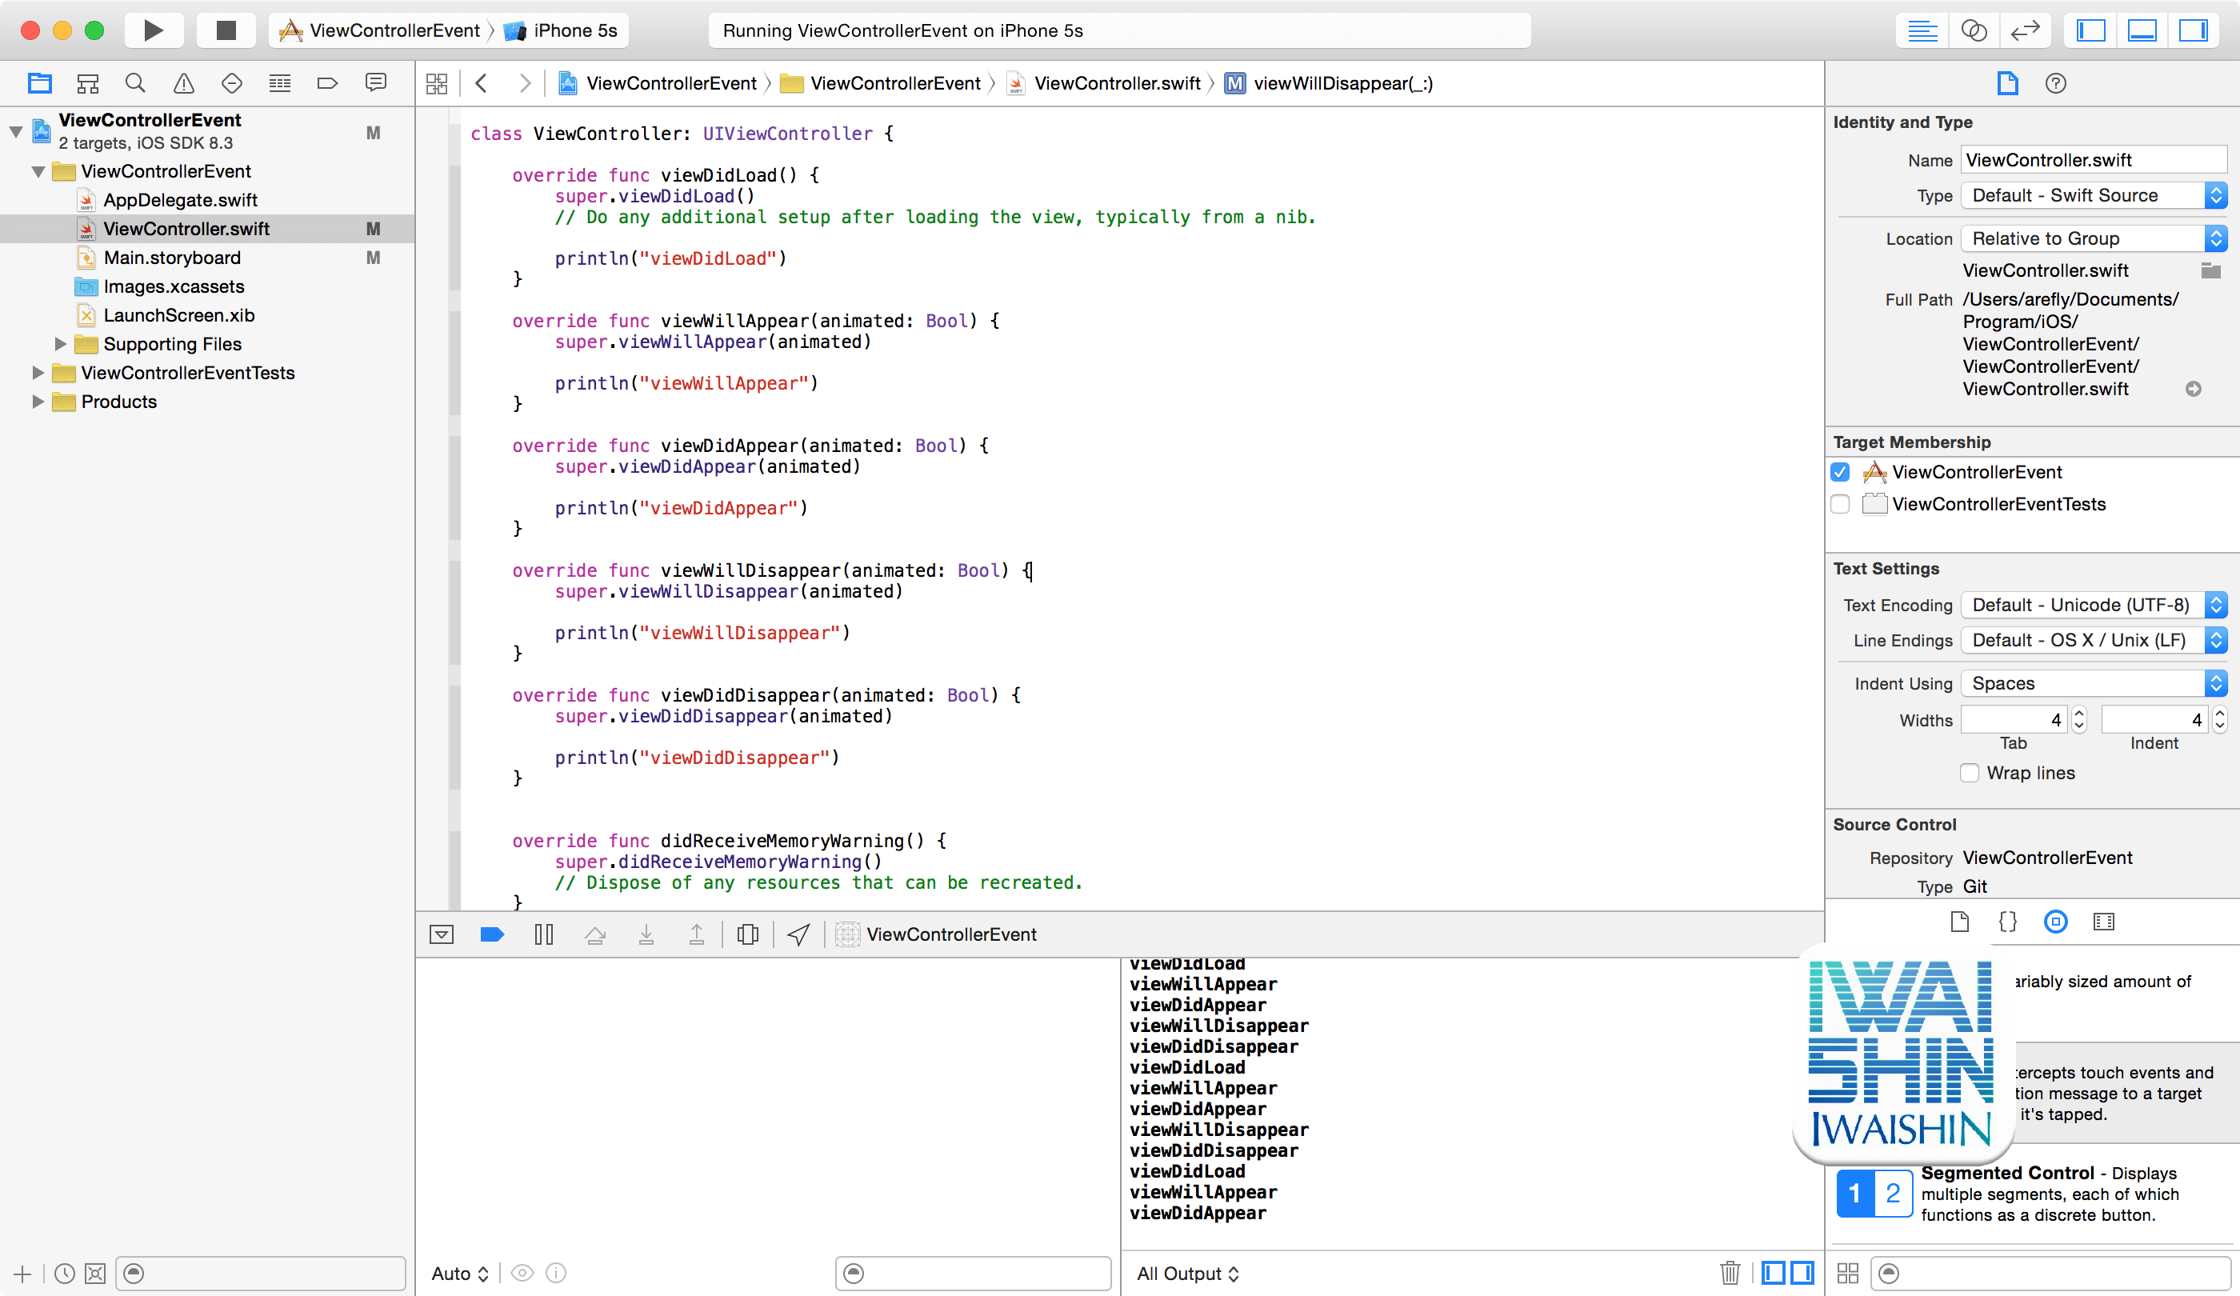Open the Test navigator
The image size is (2240, 1296).
(x=231, y=83)
